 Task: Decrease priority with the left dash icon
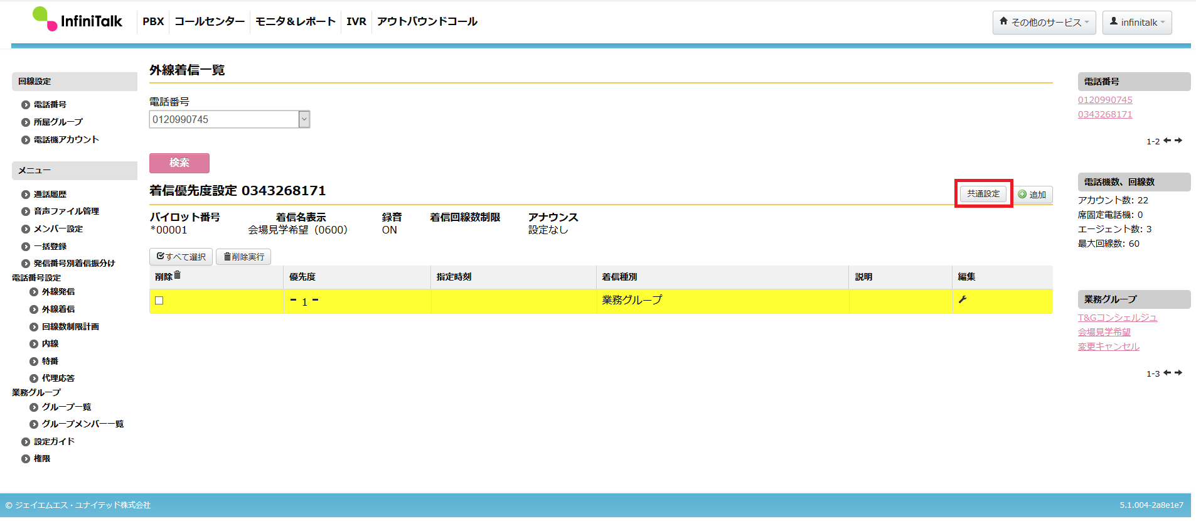point(293,301)
